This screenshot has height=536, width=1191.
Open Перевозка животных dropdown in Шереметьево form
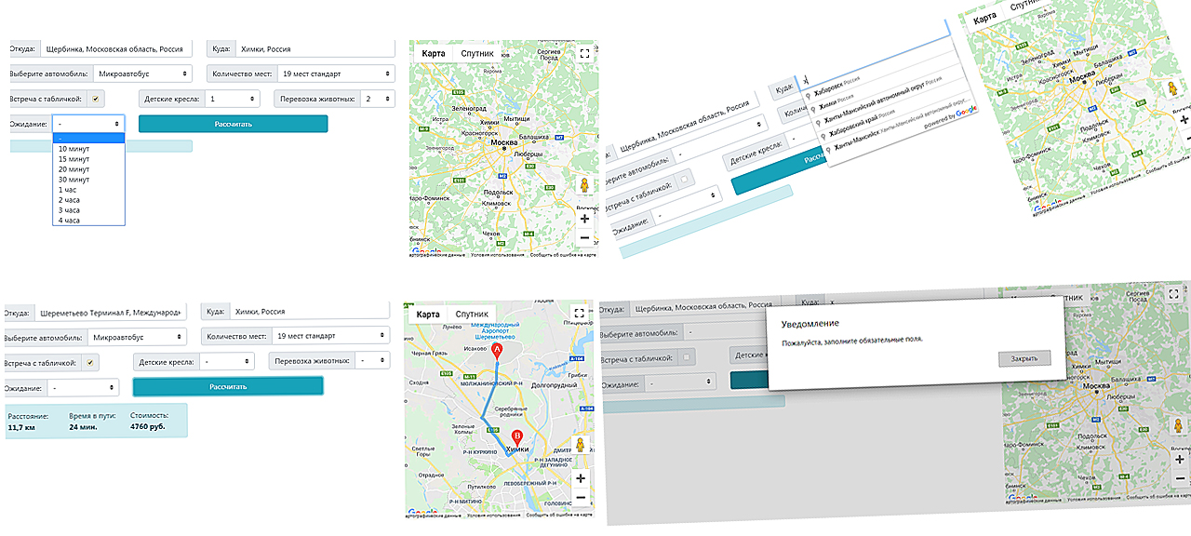(373, 361)
